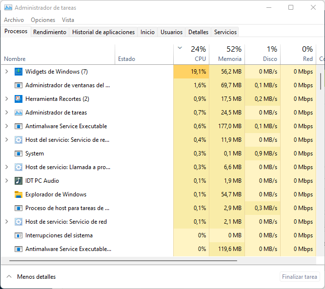Image resolution: width=325 pixels, height=289 pixels.
Task: Click the vertical scrollbar thumb
Action: (321, 81)
